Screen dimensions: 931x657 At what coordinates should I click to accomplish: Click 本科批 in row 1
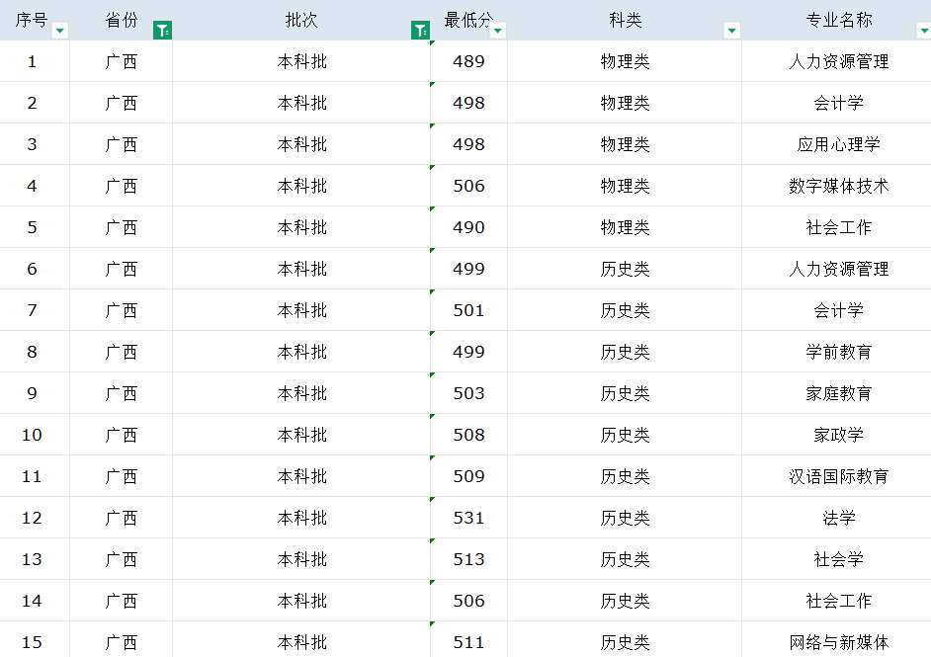pyautogui.click(x=301, y=61)
